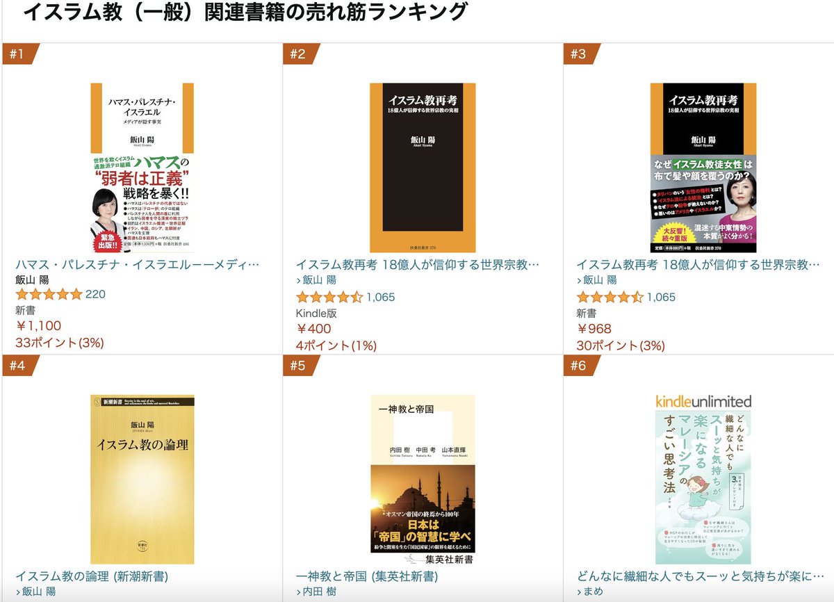This screenshot has width=834, height=602.
Task: Open the イスラム教の論理 (新潮新書) title link
Action: 92,576
